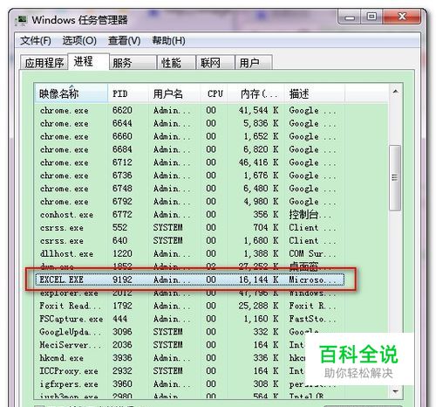The height and width of the screenshot is (407, 436).
Task: Open the 帮助(H) menu
Action: 168,40
